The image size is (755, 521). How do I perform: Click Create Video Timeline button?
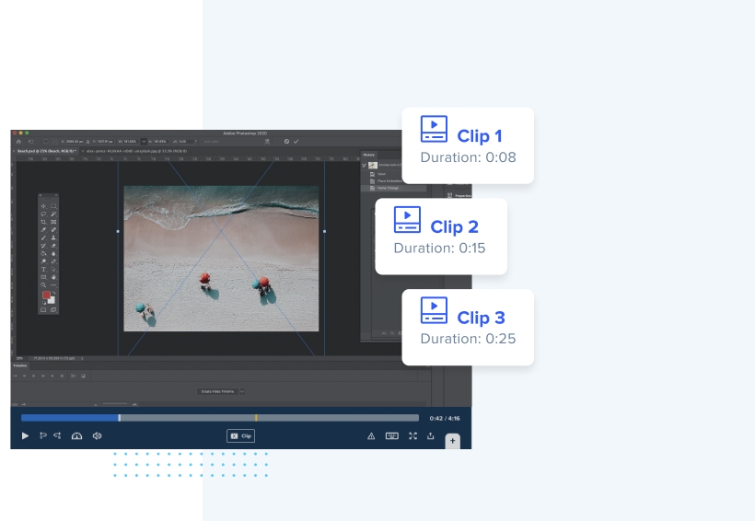[x=217, y=391]
